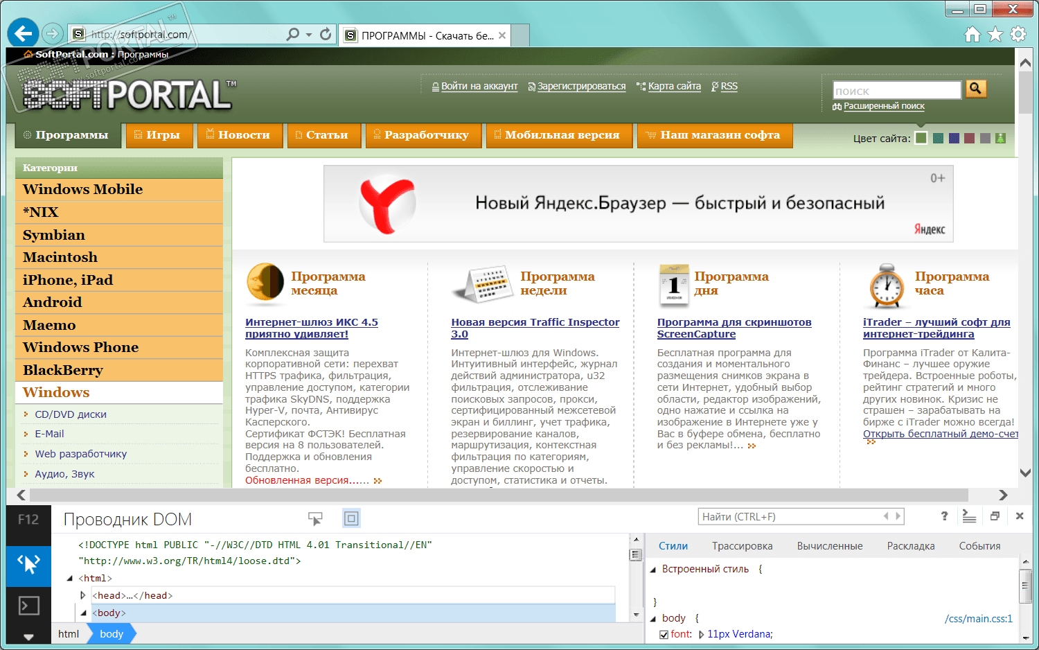
Task: Open the Мобильная версия menu tab
Action: [560, 136]
